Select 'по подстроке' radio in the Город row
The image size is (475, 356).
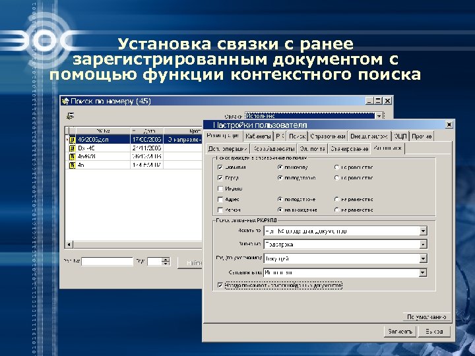click(280, 178)
